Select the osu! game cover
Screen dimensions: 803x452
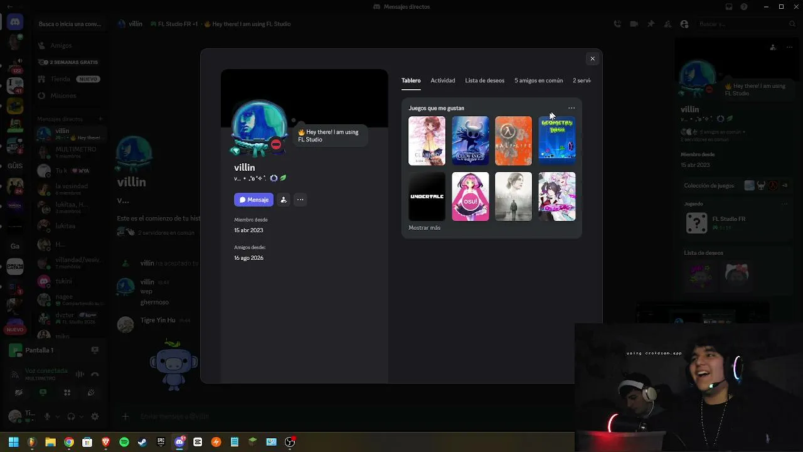(x=470, y=196)
